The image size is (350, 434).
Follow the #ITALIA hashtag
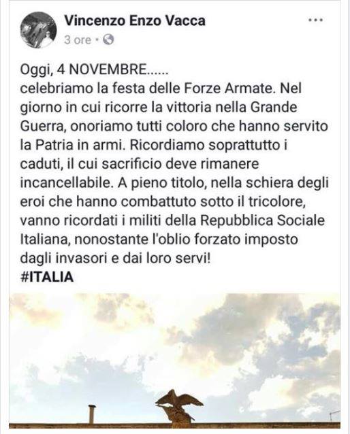(x=47, y=277)
